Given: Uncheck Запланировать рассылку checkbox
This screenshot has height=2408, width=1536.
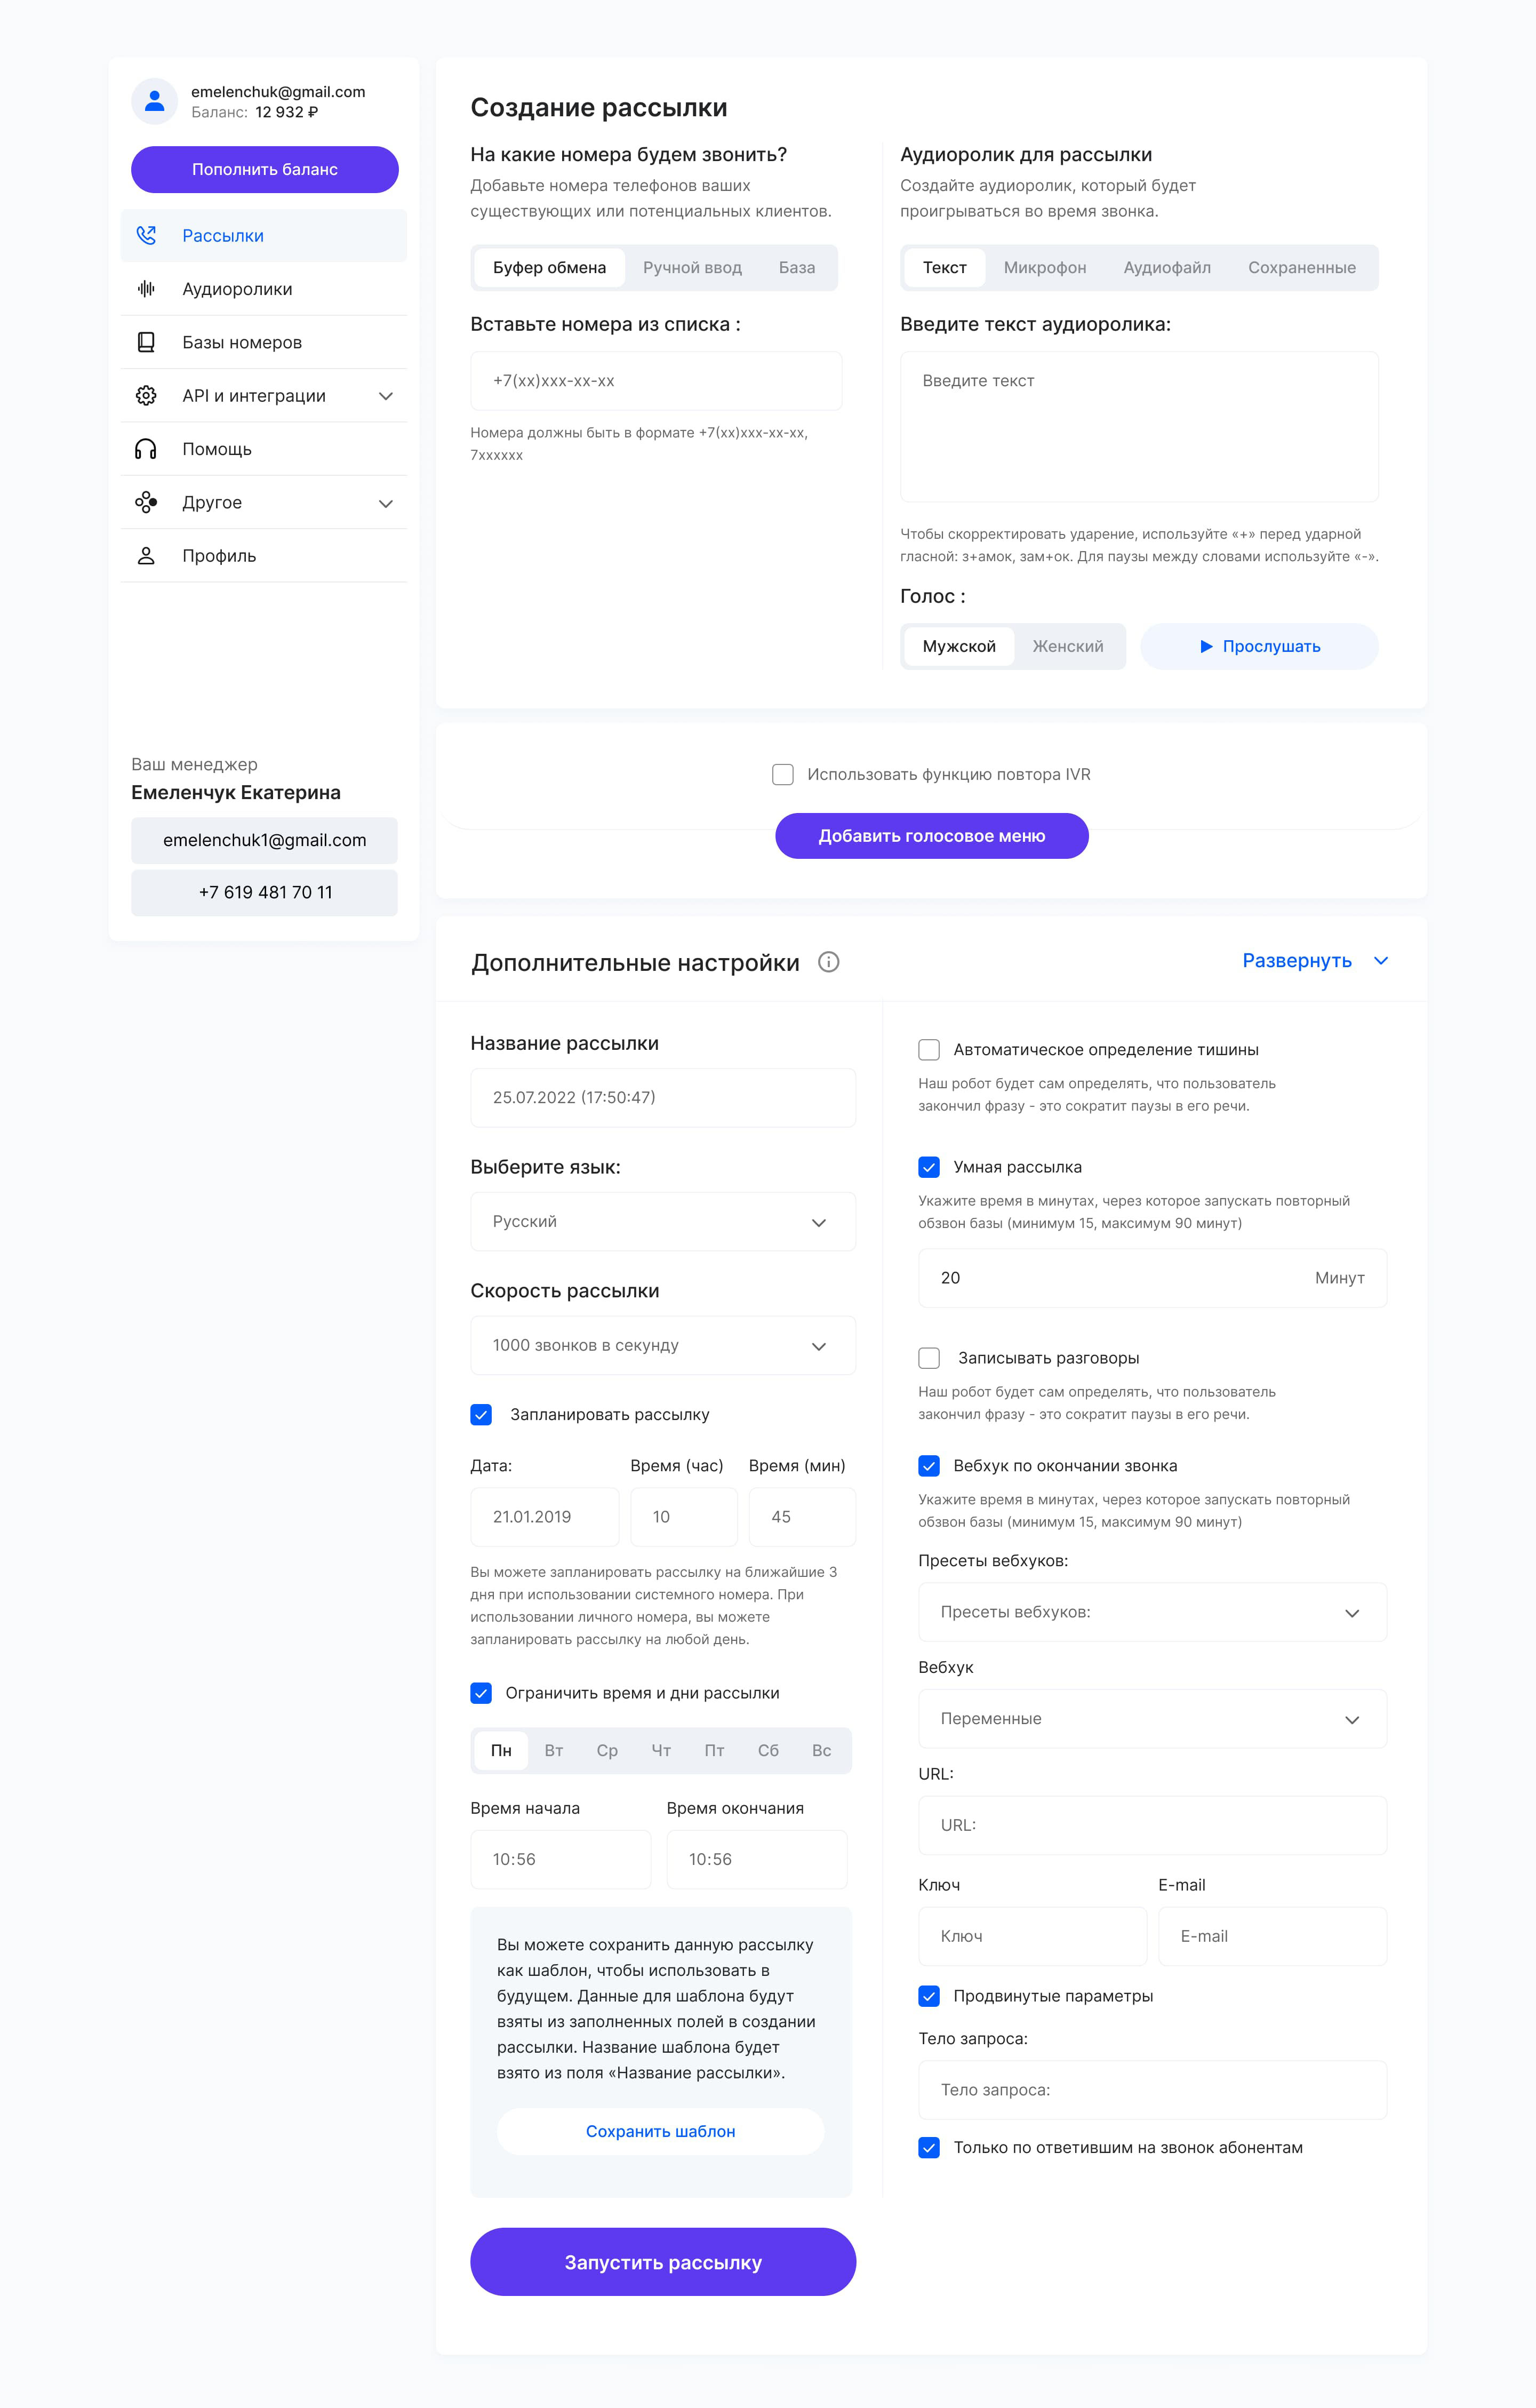Looking at the screenshot, I should pos(481,1415).
